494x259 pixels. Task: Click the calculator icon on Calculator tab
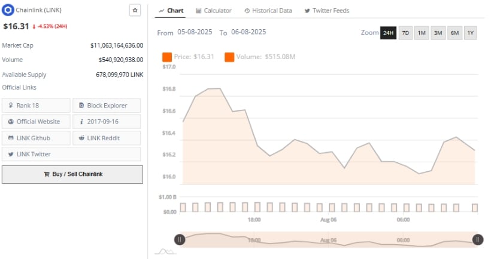(x=198, y=11)
